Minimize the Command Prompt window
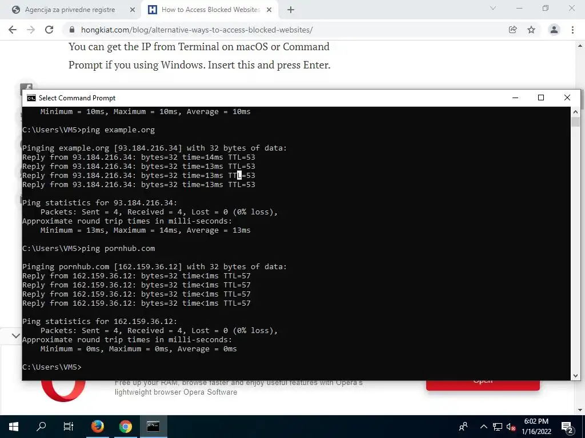 coord(515,98)
